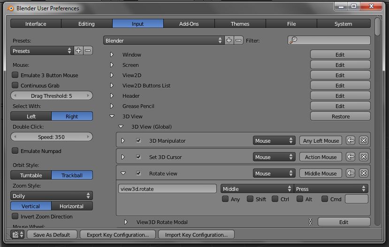The image size is (389, 247).
Task: Expand the View2D keymap section
Action: click(112, 75)
